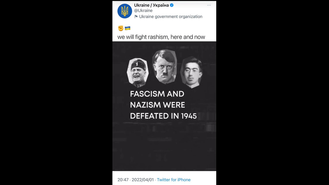Open the three-dot more options menu
Screen dimensions: 329x185
(209, 5)
